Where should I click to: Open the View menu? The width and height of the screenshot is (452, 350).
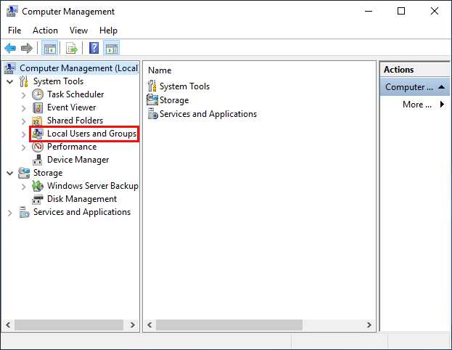coord(78,30)
